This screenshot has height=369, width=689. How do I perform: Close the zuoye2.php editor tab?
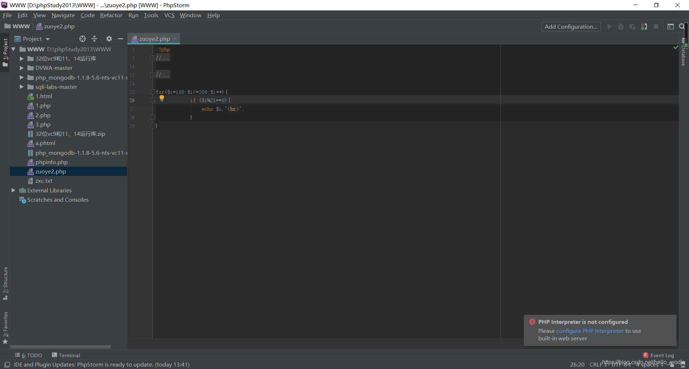(175, 39)
